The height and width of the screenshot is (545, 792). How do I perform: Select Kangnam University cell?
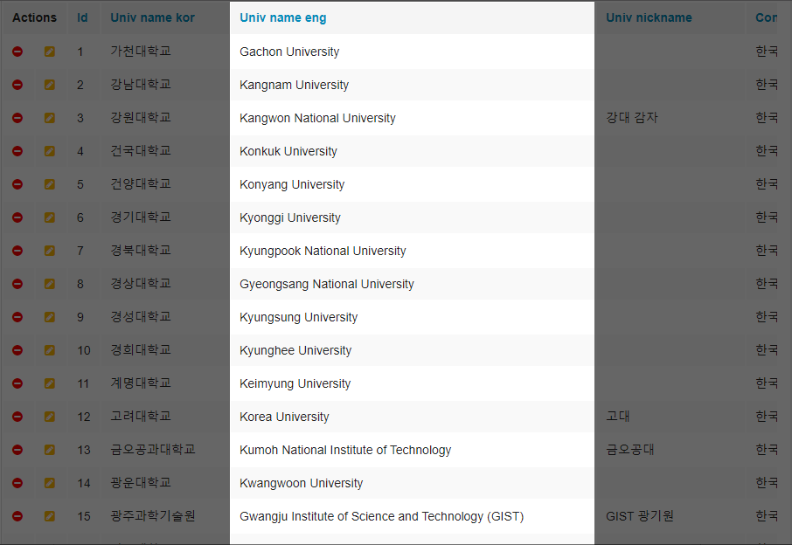coord(412,85)
